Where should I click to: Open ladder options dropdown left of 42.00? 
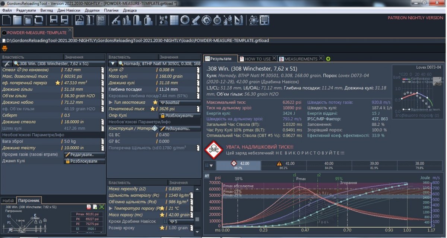[x=209, y=166]
